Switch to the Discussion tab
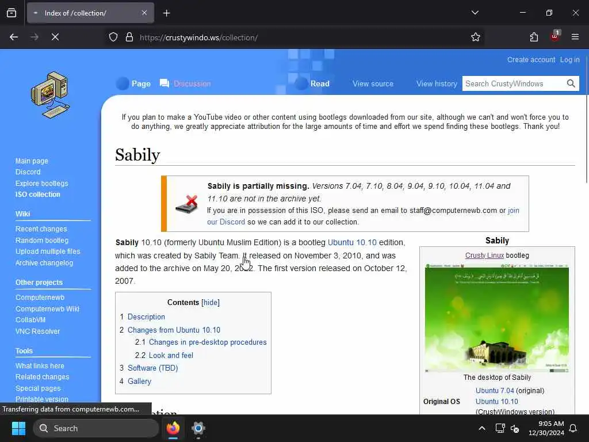589x442 pixels. pyautogui.click(x=192, y=83)
